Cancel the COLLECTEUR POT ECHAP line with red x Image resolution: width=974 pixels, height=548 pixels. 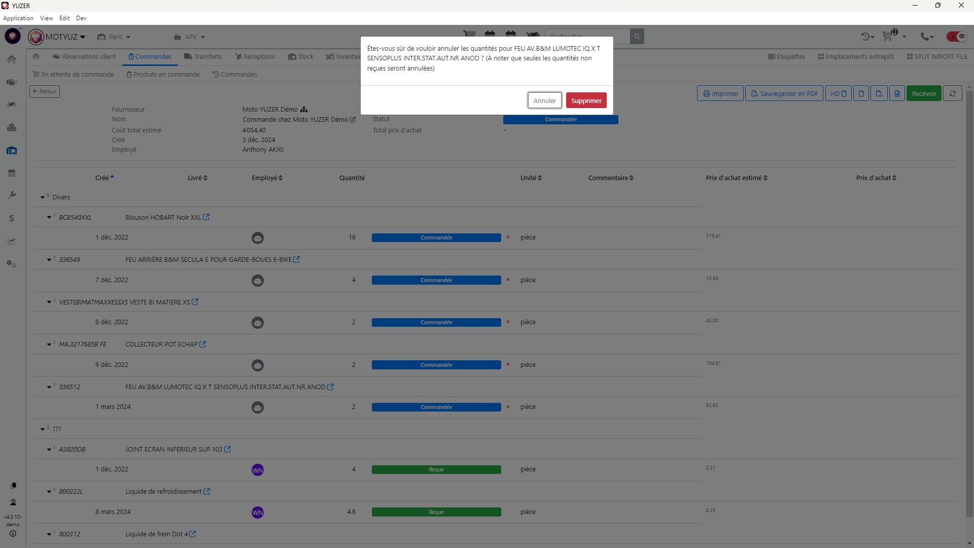[507, 365]
